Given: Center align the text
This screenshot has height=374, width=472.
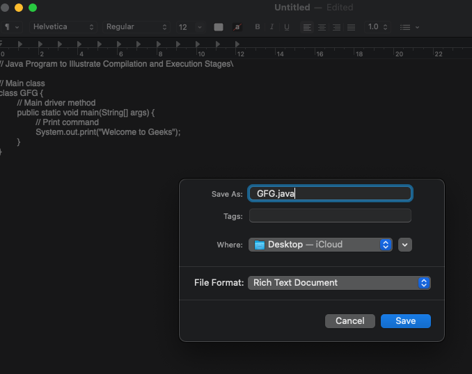Looking at the screenshot, I should tap(322, 27).
